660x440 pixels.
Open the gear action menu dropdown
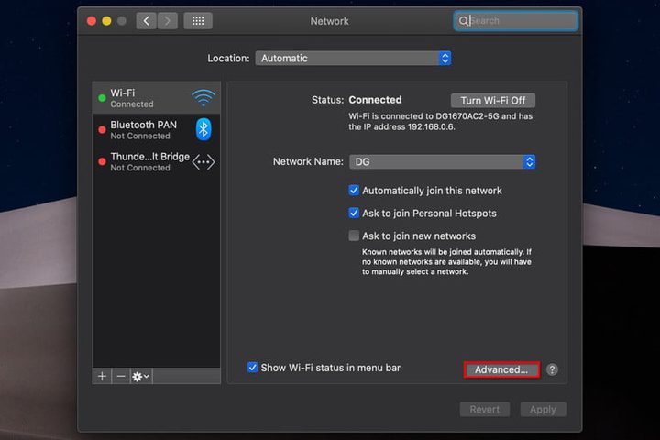[x=141, y=377]
